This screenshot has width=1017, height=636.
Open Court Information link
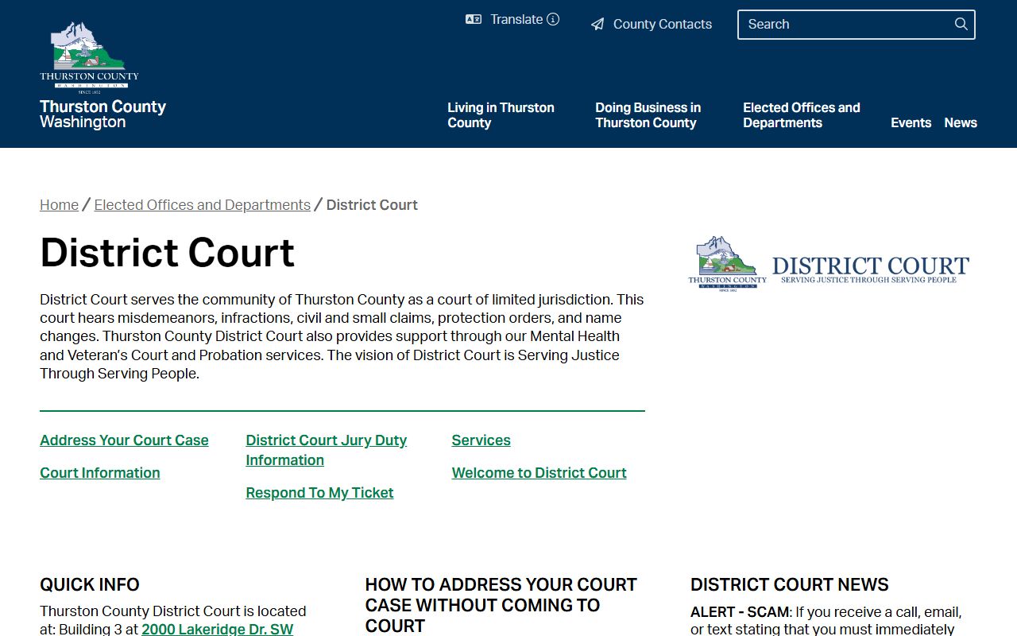click(x=100, y=473)
